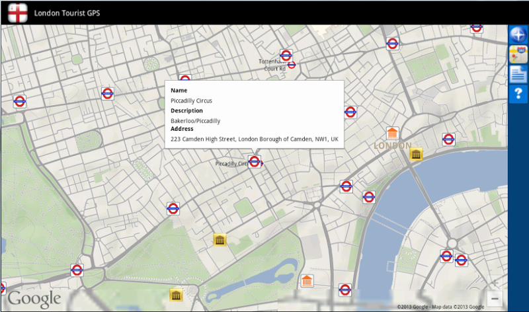Tap the compass locate icon in sidebar
Viewport: 529px width, 312px height.
518,36
